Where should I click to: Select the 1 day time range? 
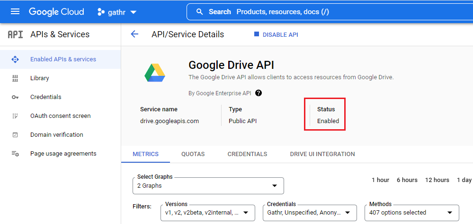(x=464, y=180)
